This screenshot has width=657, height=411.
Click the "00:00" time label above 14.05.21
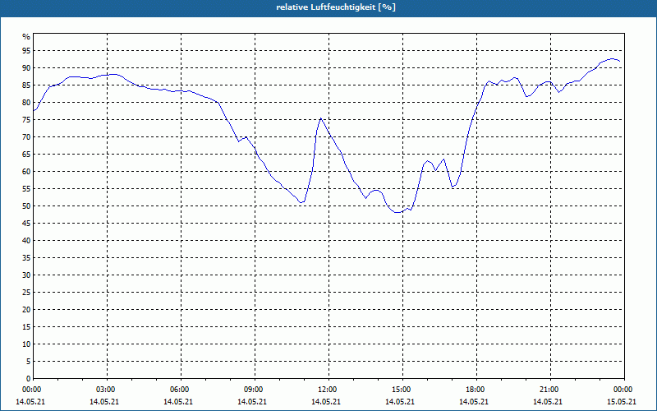31,390
